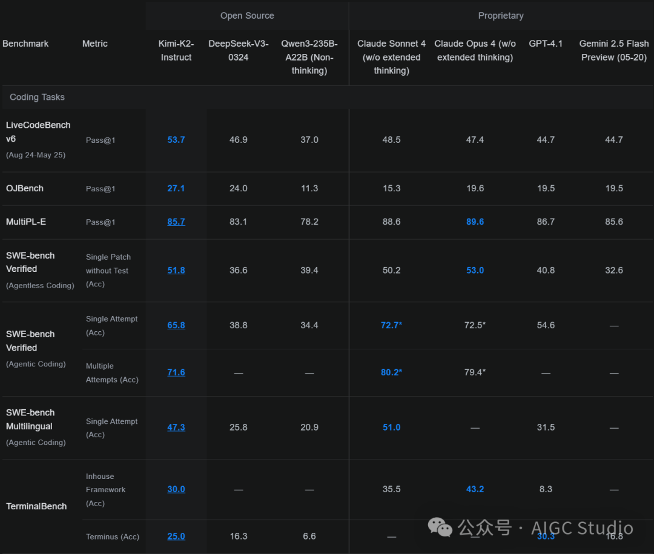This screenshot has height=554, width=654.
Task: Click the 19.6 OJBench Opus 4 score
Action: [475, 188]
